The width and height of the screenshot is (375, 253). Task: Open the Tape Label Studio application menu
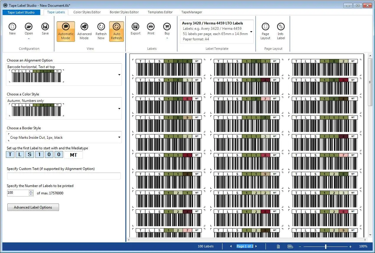click(x=21, y=12)
